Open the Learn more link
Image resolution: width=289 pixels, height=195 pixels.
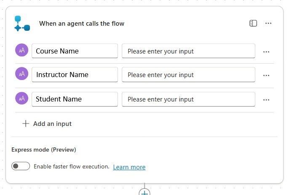point(129,167)
